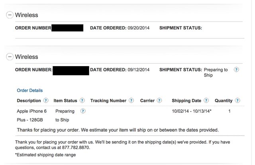Viewport: 255px width, 165px height.
Task: Collapse the first Wireless order section
Action: [x=10, y=15]
